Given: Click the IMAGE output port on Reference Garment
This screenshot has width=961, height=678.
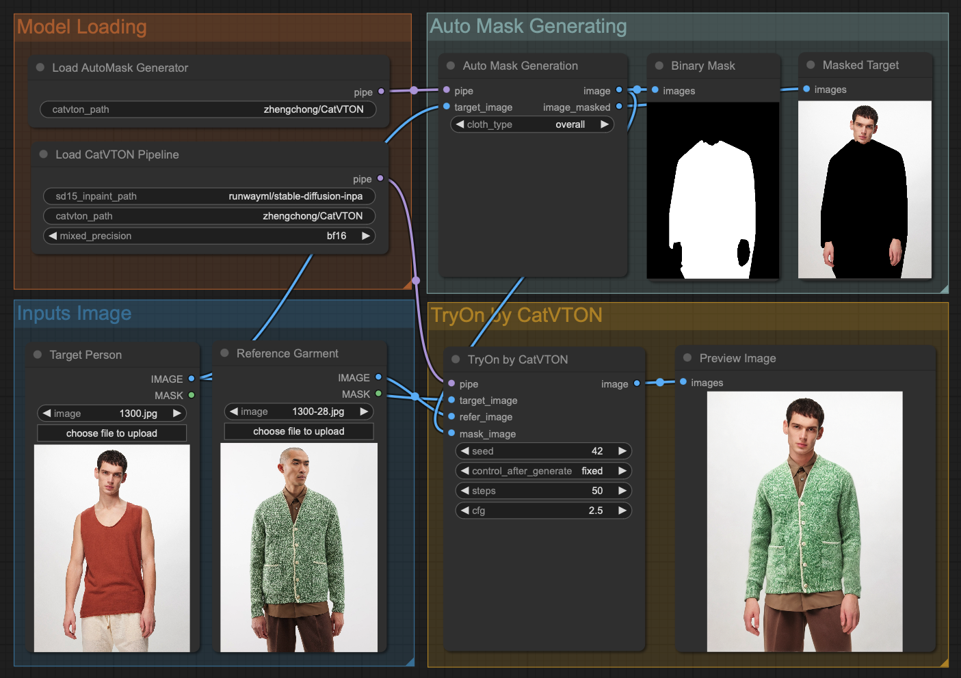Looking at the screenshot, I should pyautogui.click(x=378, y=377).
